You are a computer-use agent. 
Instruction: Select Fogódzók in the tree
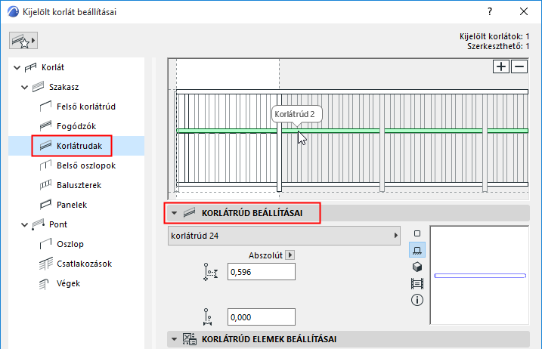click(76, 126)
